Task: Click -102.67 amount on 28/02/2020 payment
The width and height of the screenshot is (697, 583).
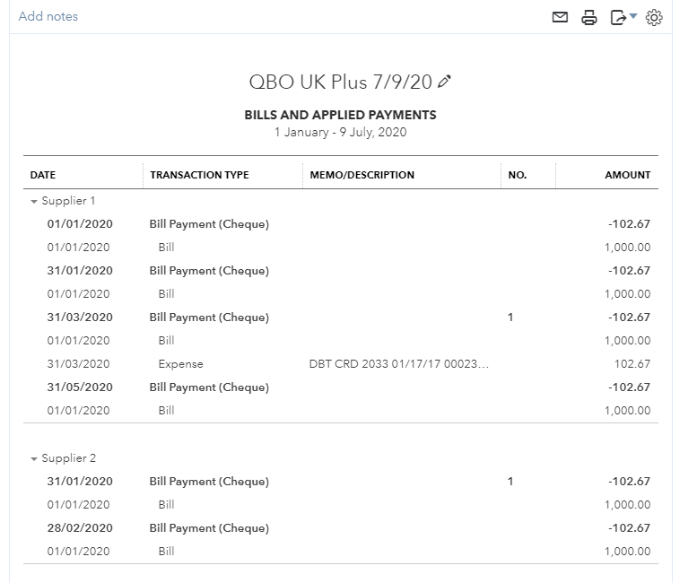Action: [x=629, y=528]
